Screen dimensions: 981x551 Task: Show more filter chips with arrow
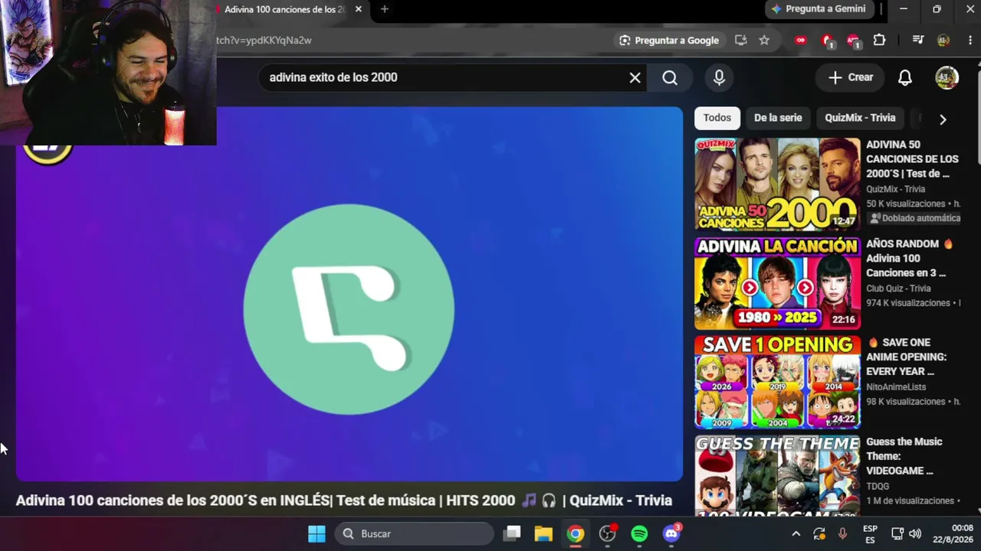[x=943, y=119]
